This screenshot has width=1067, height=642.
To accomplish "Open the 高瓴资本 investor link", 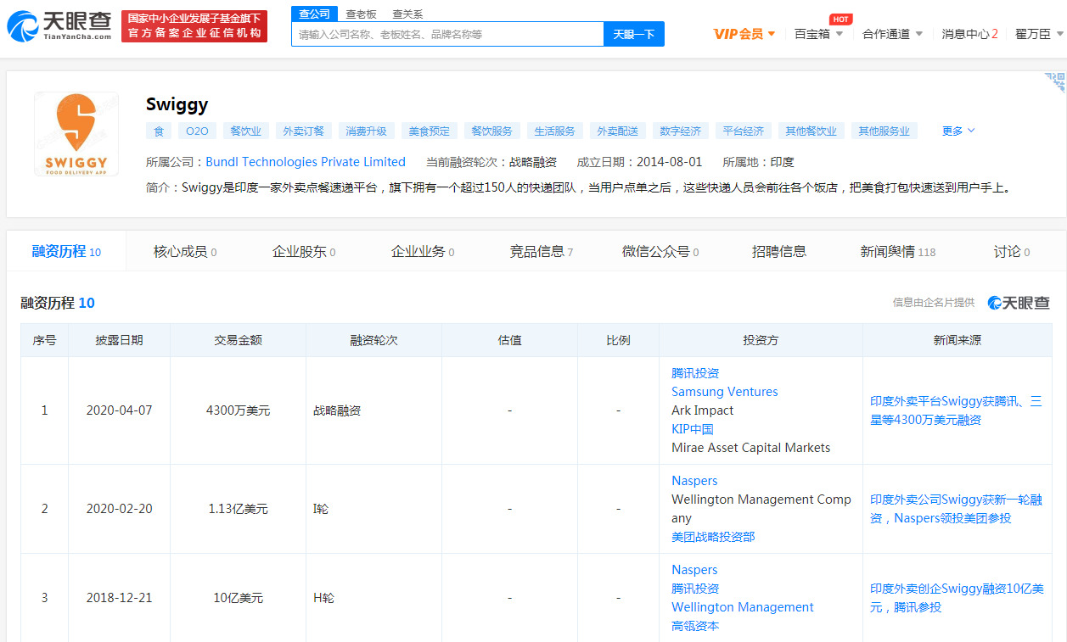I will 695,626.
